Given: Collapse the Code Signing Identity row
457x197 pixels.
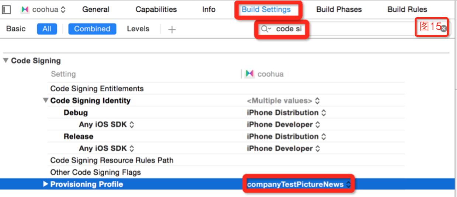Looking at the screenshot, I should pos(45,101).
